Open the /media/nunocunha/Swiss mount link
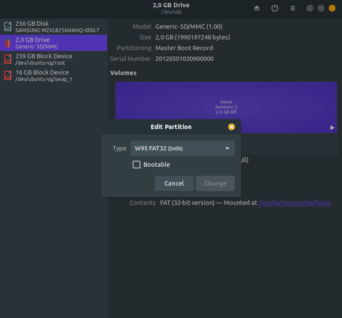342x318 pixels. coord(294,203)
